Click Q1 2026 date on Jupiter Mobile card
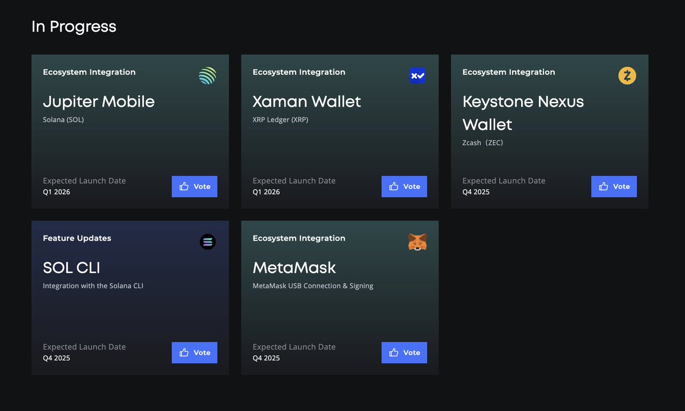 [x=57, y=192]
